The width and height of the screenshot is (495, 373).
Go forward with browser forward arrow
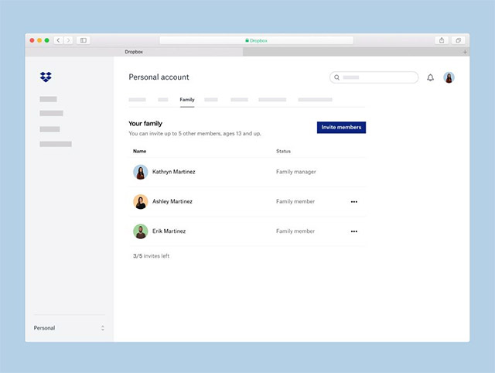coord(68,40)
